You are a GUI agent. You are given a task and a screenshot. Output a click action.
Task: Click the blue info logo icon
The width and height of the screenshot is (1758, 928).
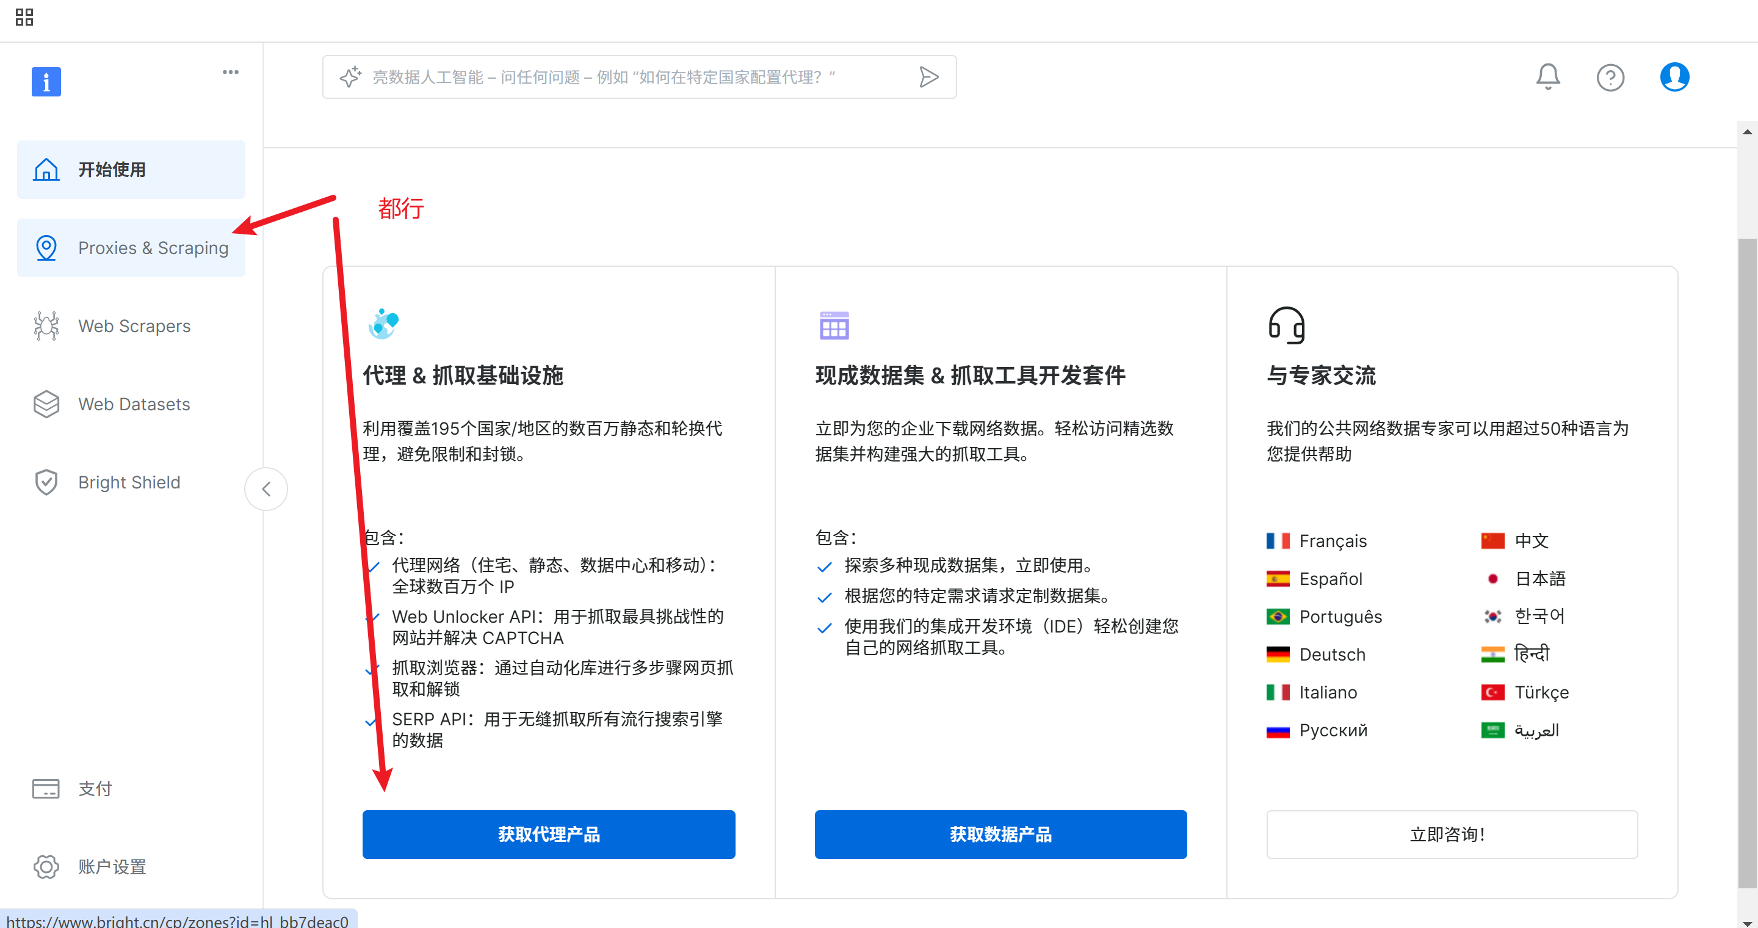pyautogui.click(x=46, y=82)
